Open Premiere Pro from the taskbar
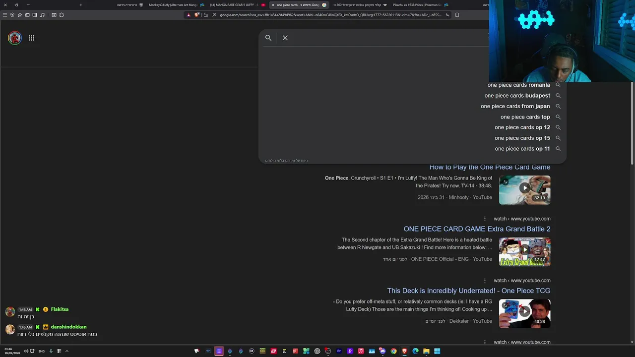 (x=339, y=351)
